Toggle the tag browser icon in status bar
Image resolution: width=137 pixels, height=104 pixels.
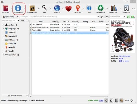click(x=106, y=101)
